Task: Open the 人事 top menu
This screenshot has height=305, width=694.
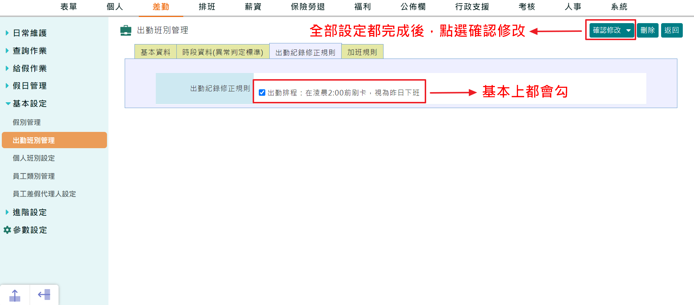Action: pos(573,7)
